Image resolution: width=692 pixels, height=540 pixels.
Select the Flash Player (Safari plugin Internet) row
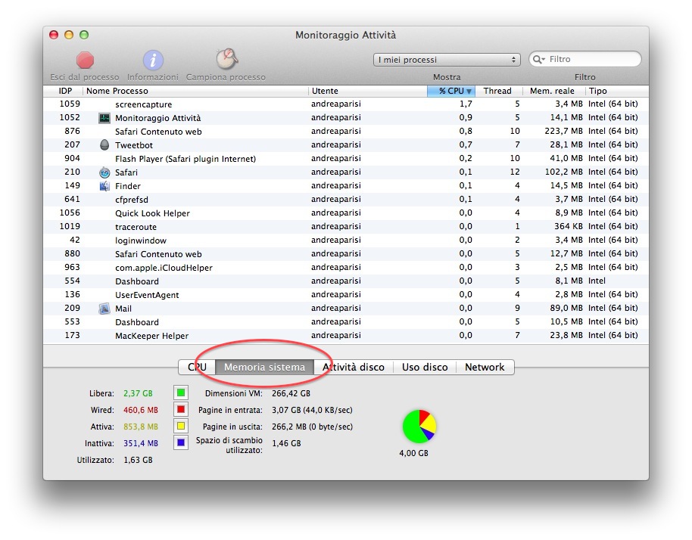pyautogui.click(x=346, y=159)
